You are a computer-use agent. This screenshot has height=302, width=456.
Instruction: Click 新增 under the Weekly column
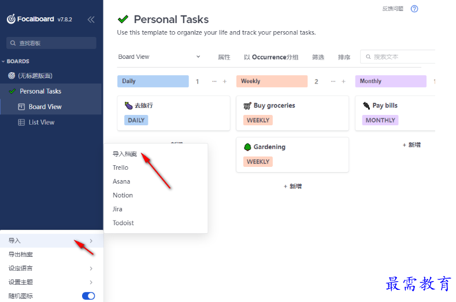(292, 187)
